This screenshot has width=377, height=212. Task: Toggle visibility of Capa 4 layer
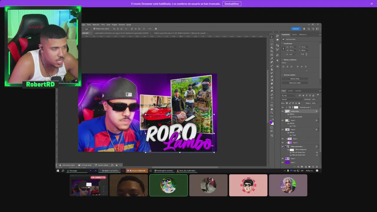(282, 120)
